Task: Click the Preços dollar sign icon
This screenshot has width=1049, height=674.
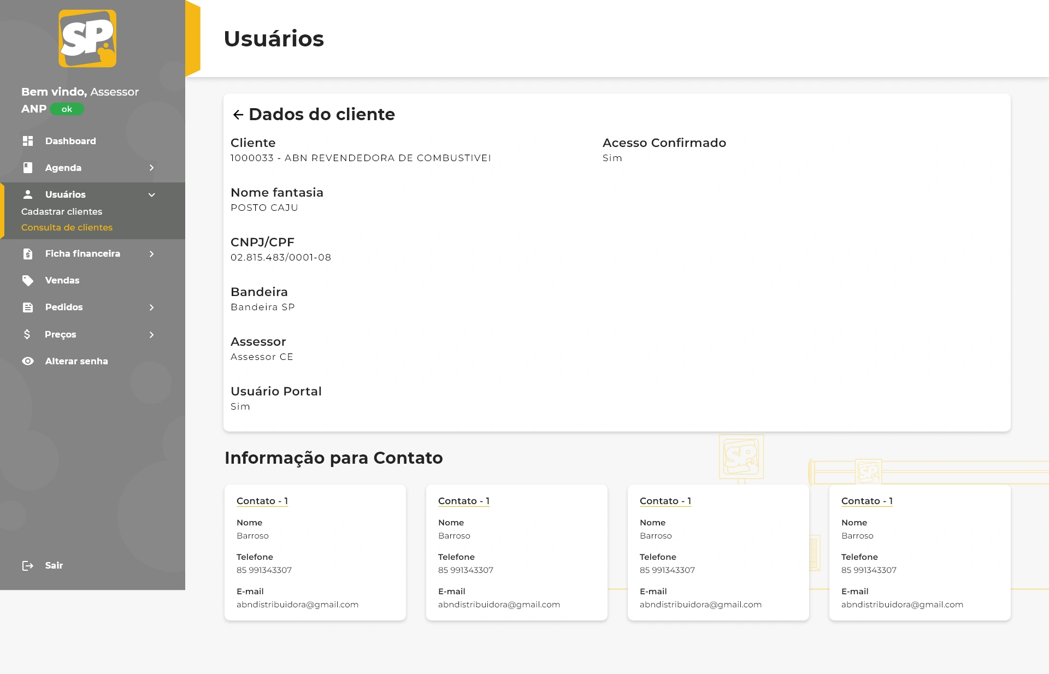Action: [27, 334]
